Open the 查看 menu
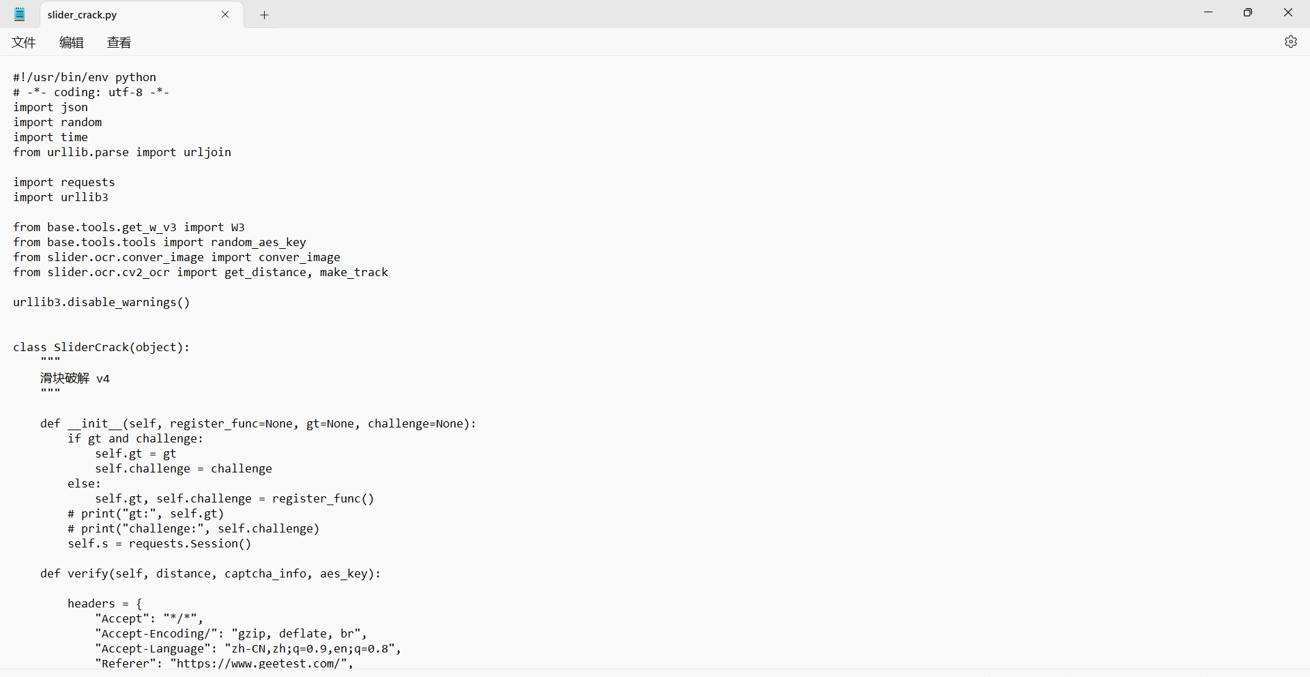Viewport: 1310px width, 677px height. (x=119, y=42)
